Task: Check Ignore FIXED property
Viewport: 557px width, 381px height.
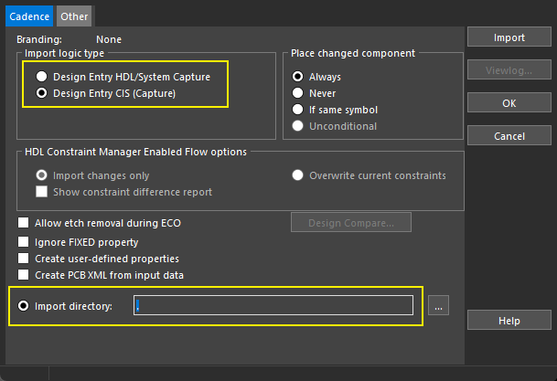Action: [24, 242]
